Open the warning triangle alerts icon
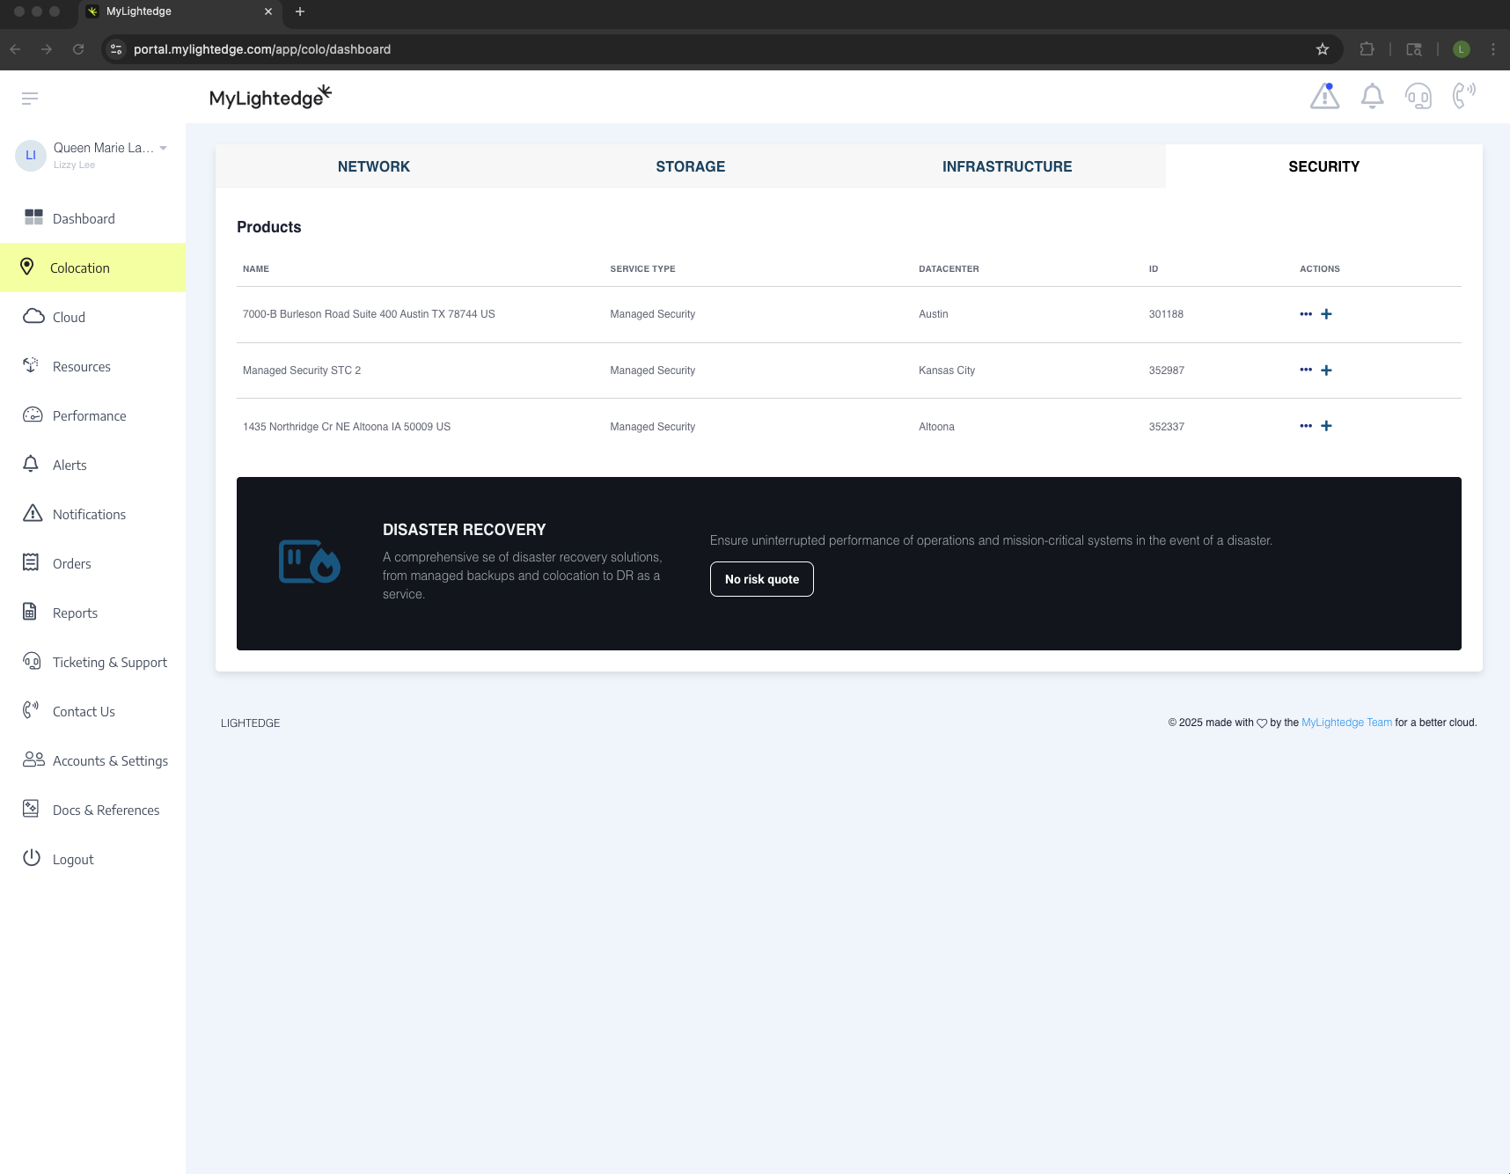Viewport: 1510px width, 1174px height. (x=1324, y=96)
